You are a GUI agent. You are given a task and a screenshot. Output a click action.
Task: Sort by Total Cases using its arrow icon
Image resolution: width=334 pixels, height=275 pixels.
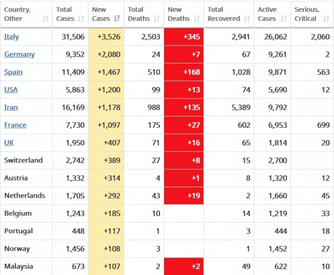(x=80, y=19)
